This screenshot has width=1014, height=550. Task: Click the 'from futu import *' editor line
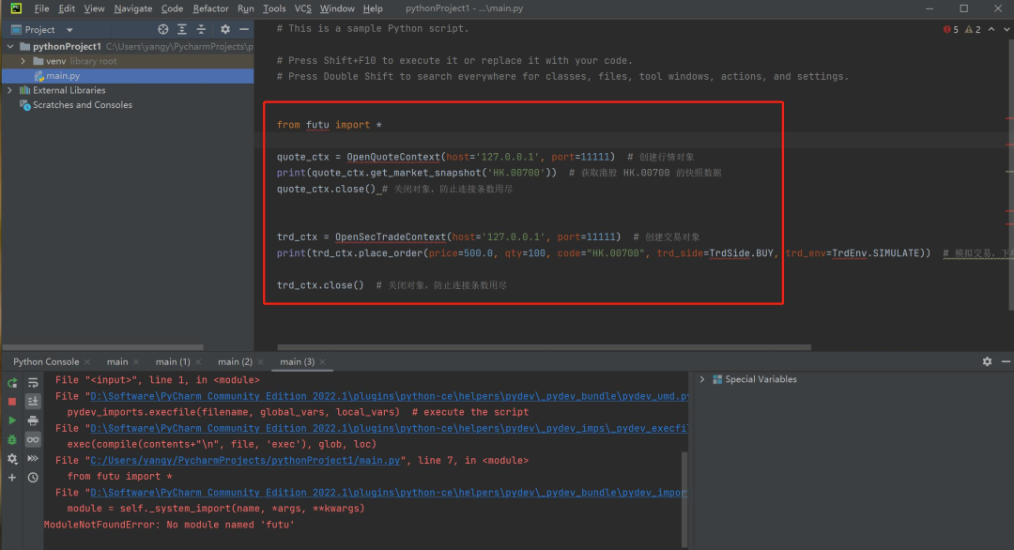[330, 125]
